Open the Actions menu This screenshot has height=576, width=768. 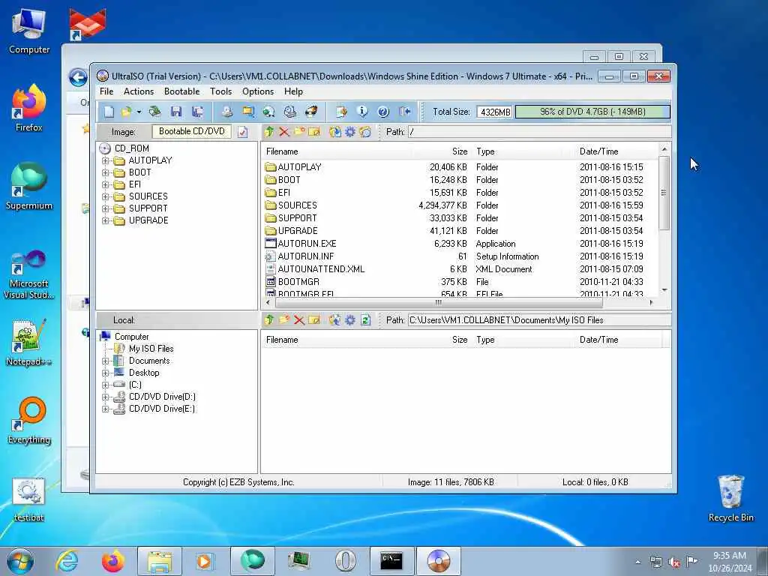[139, 91]
